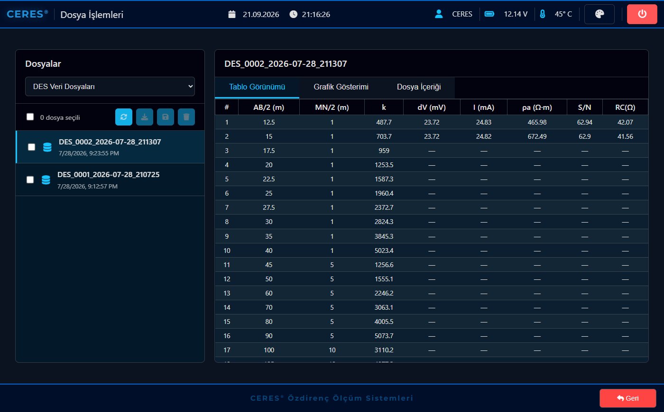Click the k value 487.7 cell
664x412 pixels.
[384, 122]
